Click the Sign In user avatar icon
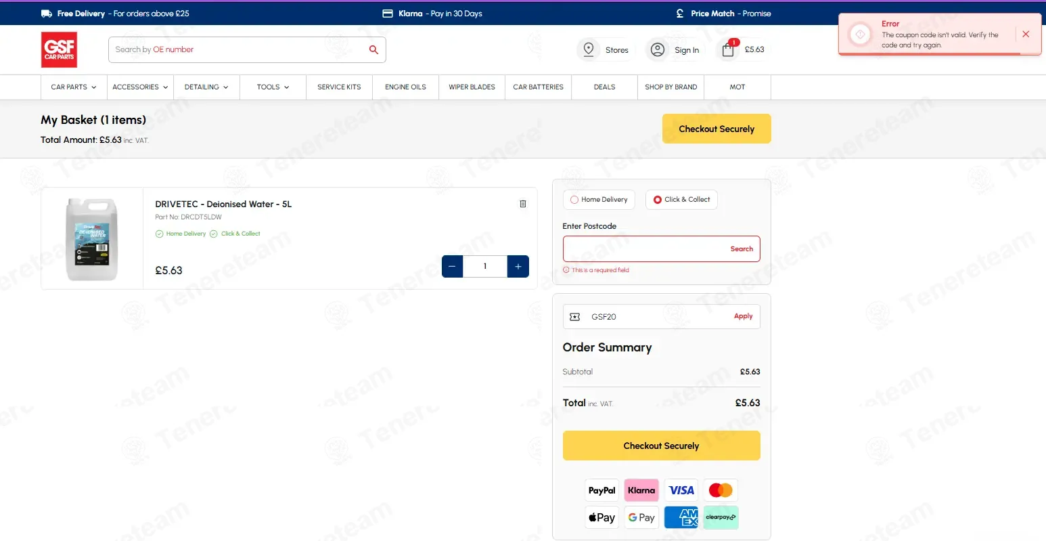The width and height of the screenshot is (1046, 541). coord(658,49)
